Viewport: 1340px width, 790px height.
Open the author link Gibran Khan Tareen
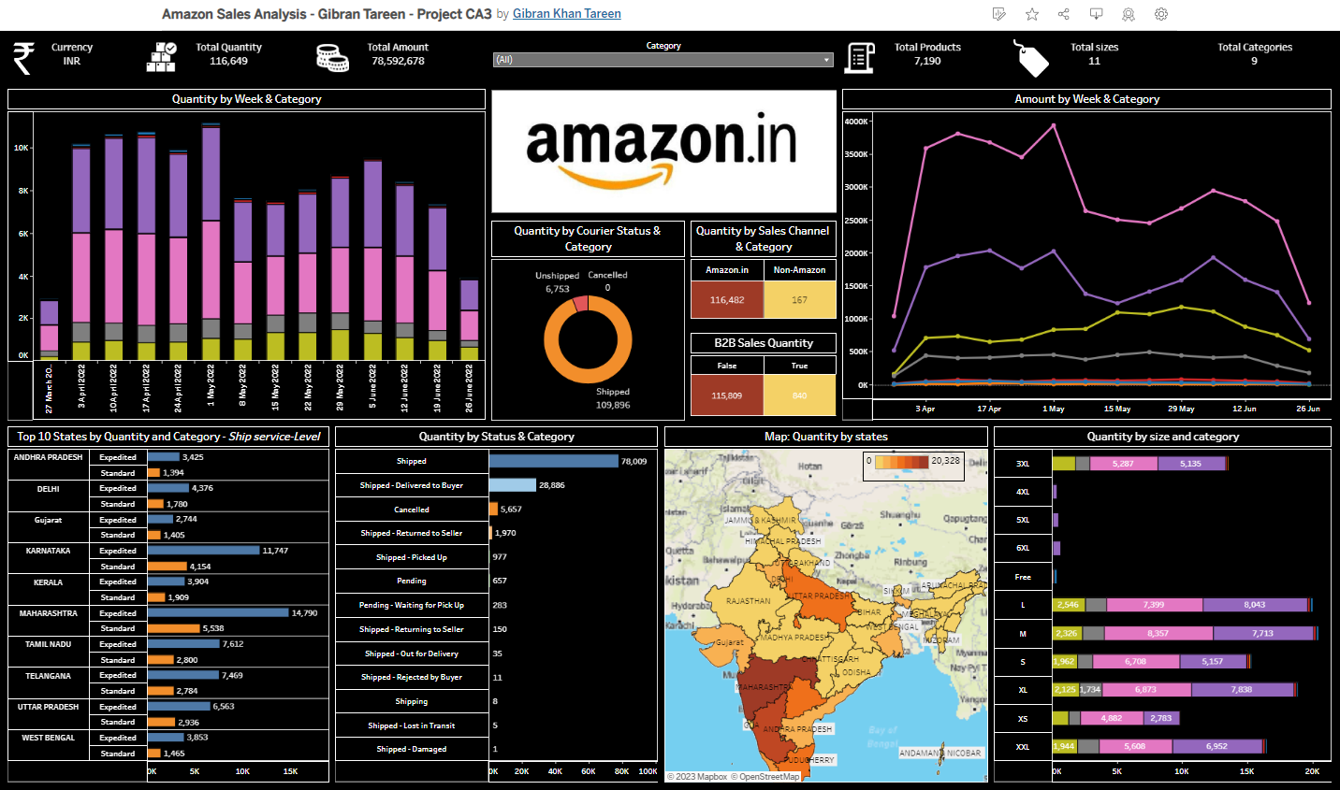[566, 13]
